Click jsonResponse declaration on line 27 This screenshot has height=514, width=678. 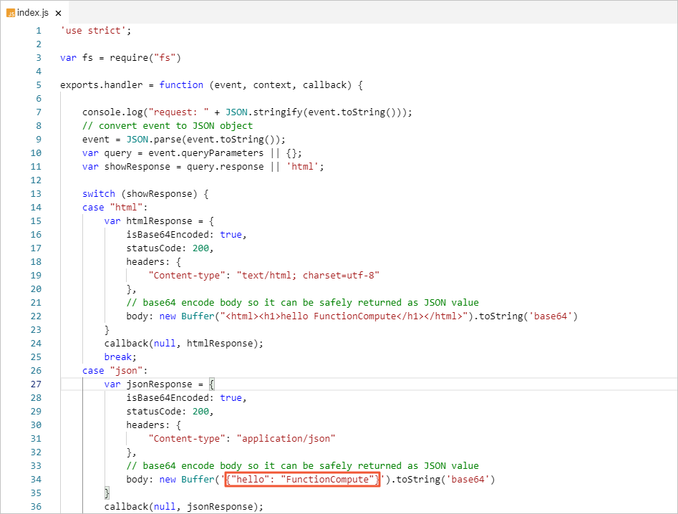pos(159,384)
